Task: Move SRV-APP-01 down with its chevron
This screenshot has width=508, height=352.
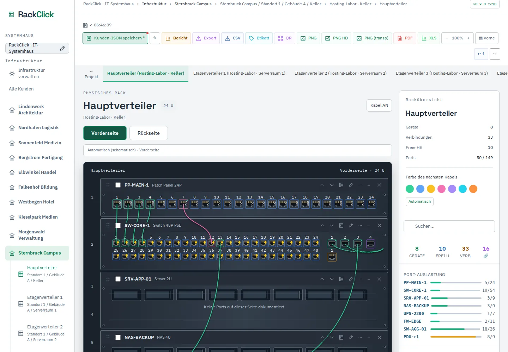Action: (x=332, y=279)
